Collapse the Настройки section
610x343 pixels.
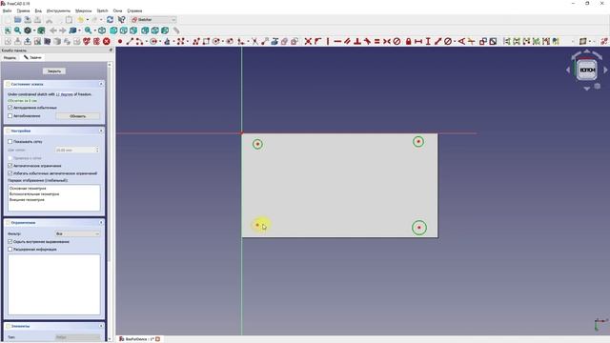tap(101, 131)
